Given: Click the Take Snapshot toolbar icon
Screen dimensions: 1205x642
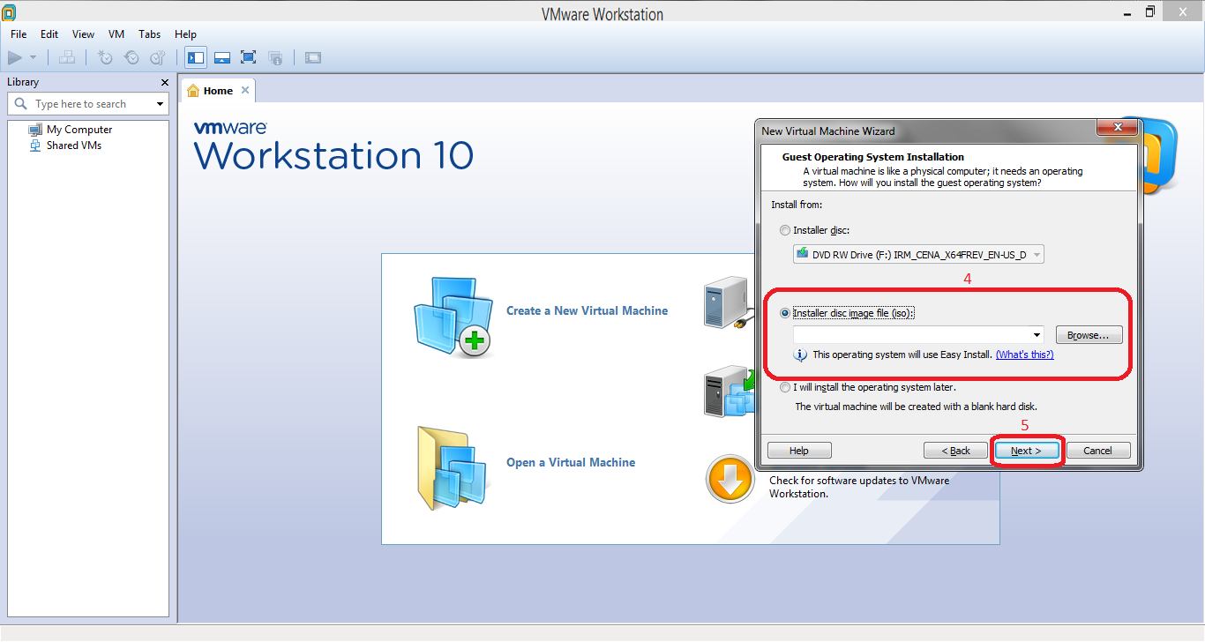Looking at the screenshot, I should [x=105, y=57].
